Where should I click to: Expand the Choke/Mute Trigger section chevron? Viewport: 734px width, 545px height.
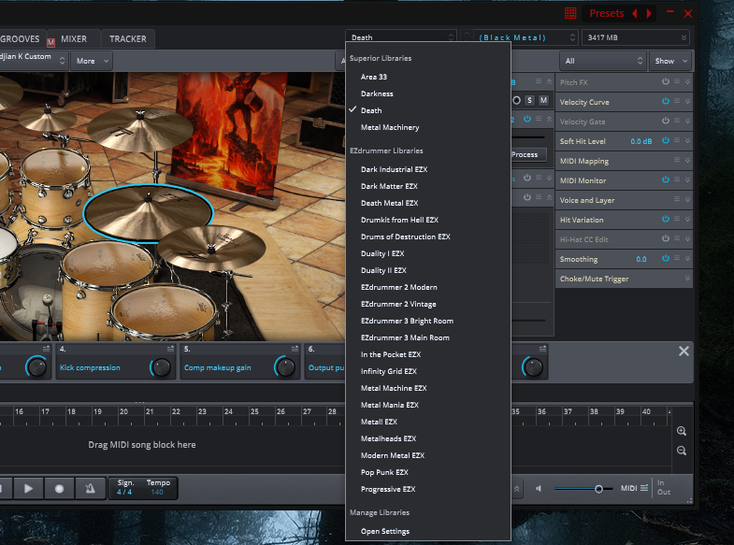coord(687,278)
